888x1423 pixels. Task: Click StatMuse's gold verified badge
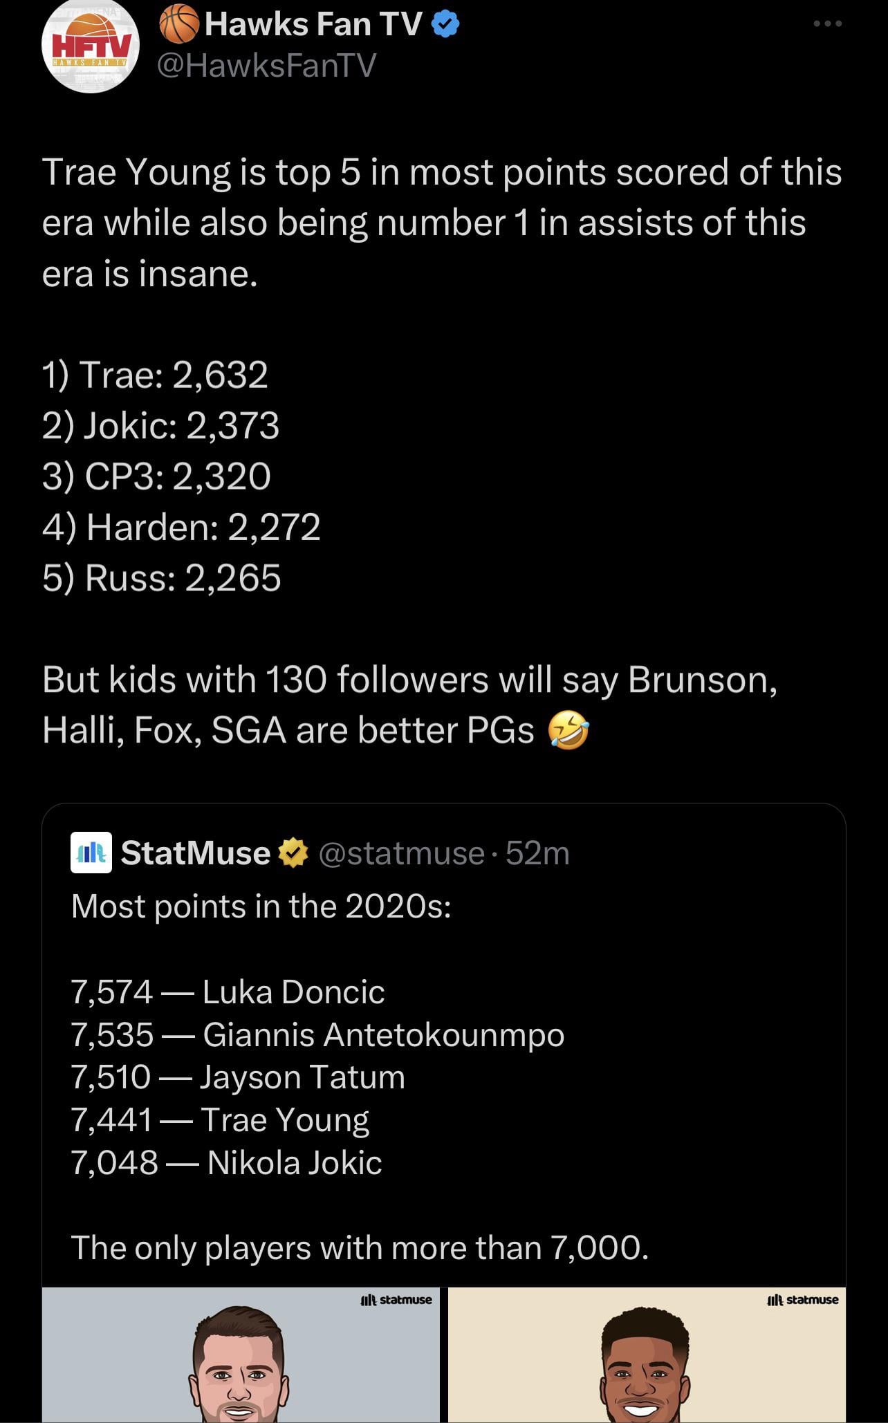293,853
